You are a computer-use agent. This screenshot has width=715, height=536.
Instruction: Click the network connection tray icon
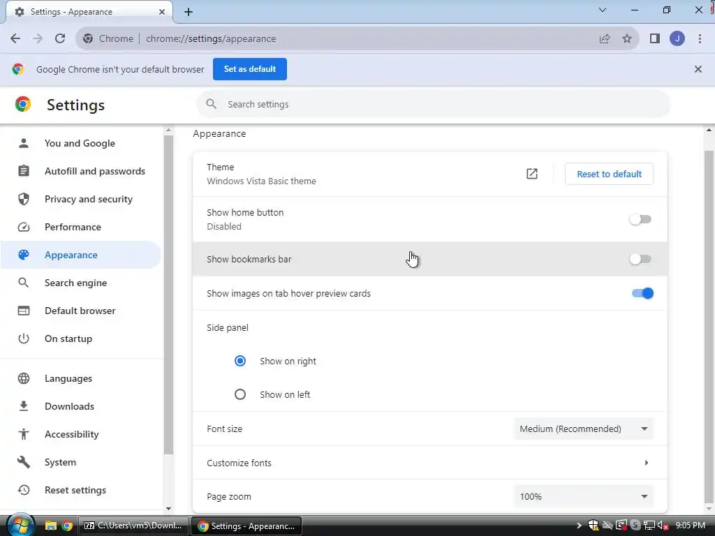pos(649,526)
